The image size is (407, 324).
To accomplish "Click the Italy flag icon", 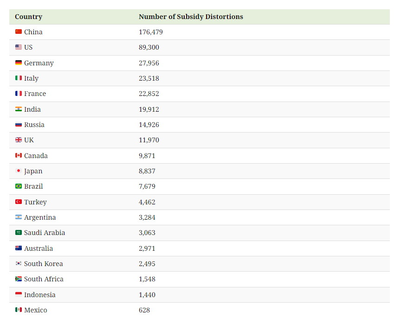I will [19, 78].
